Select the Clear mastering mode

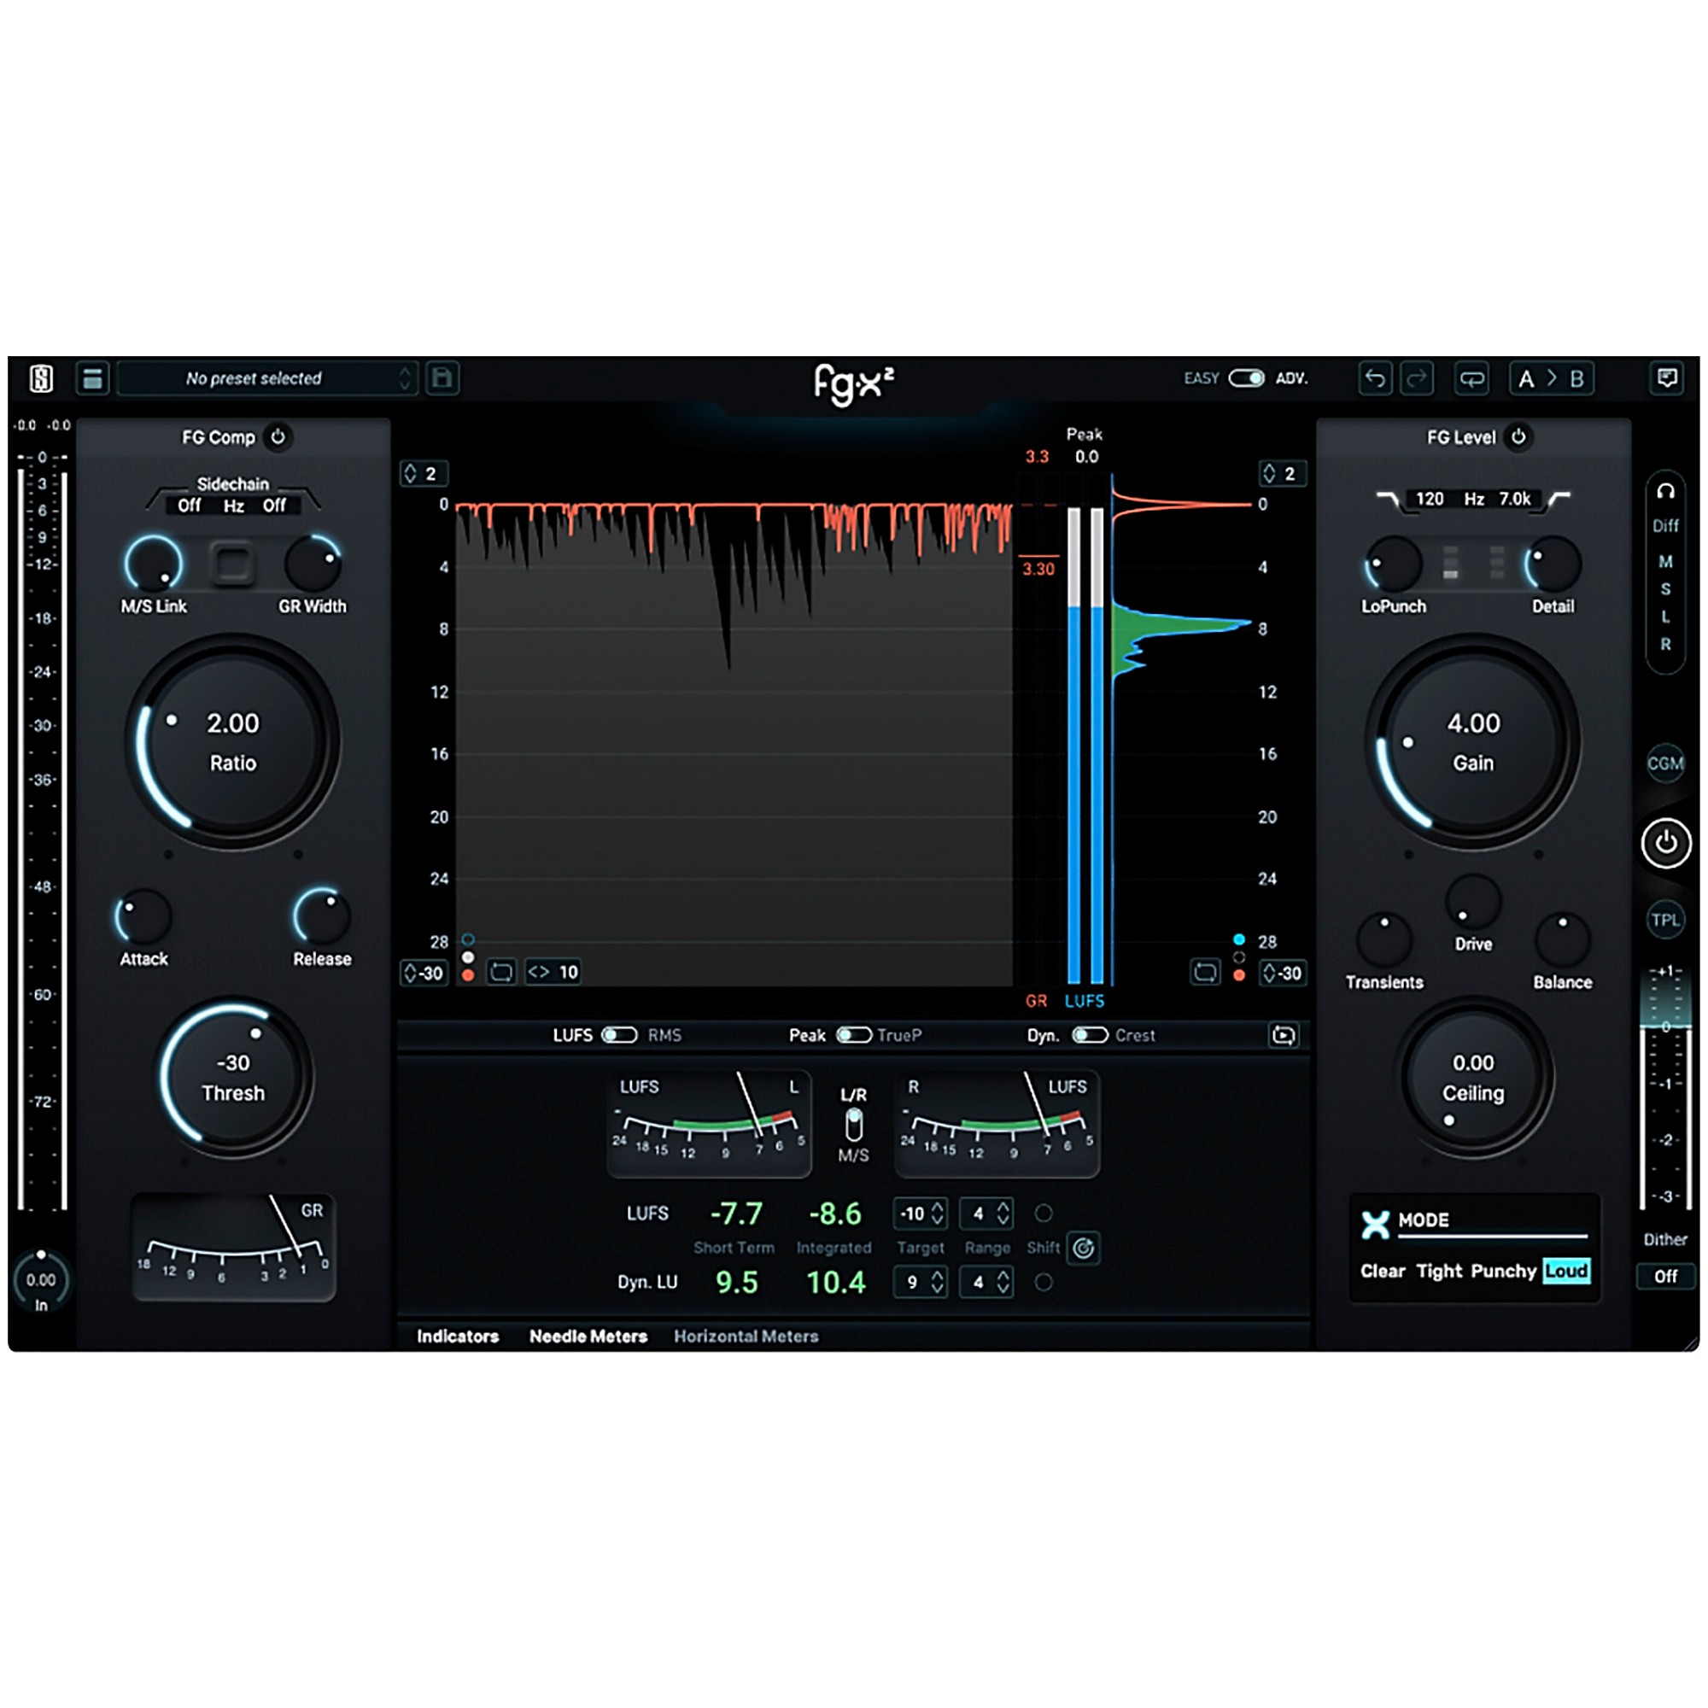point(1382,1272)
